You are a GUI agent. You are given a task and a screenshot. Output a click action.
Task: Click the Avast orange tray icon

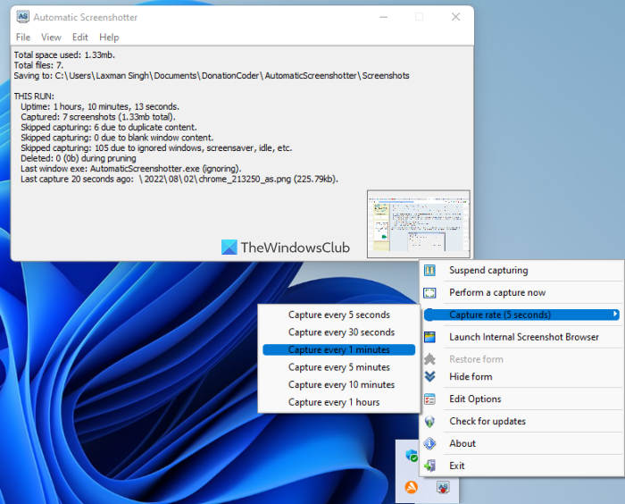[412, 487]
